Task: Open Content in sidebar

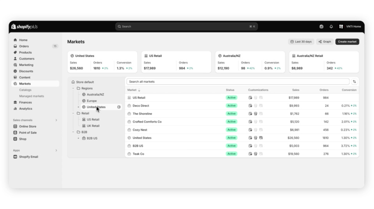Action: 35,77
